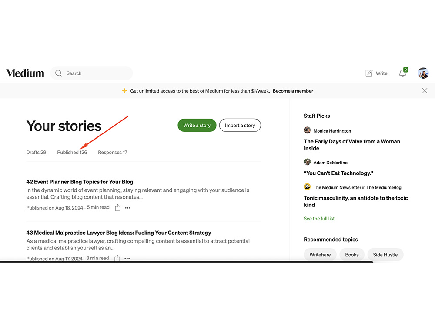
Task: Select the Side Hustle topic chip
Action: pyautogui.click(x=385, y=255)
